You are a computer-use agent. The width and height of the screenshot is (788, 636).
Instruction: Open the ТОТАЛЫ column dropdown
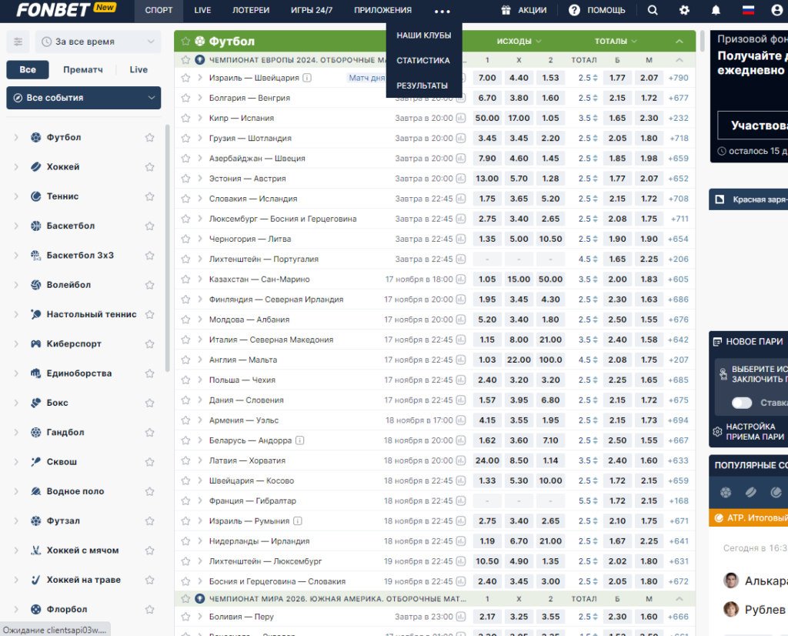(x=616, y=42)
